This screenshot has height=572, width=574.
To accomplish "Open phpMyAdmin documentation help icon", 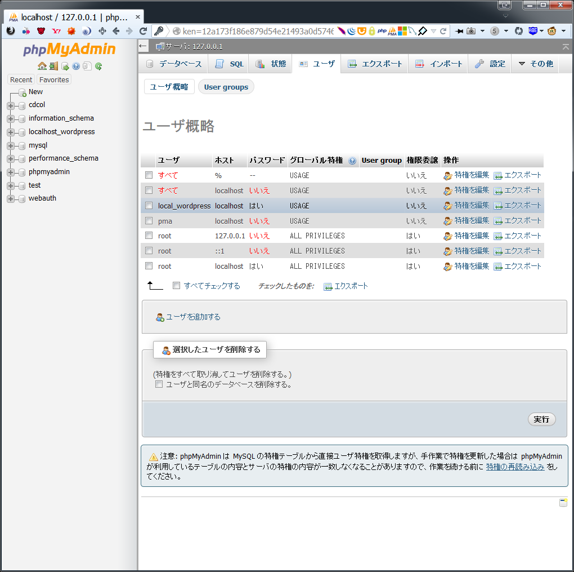I will point(76,66).
